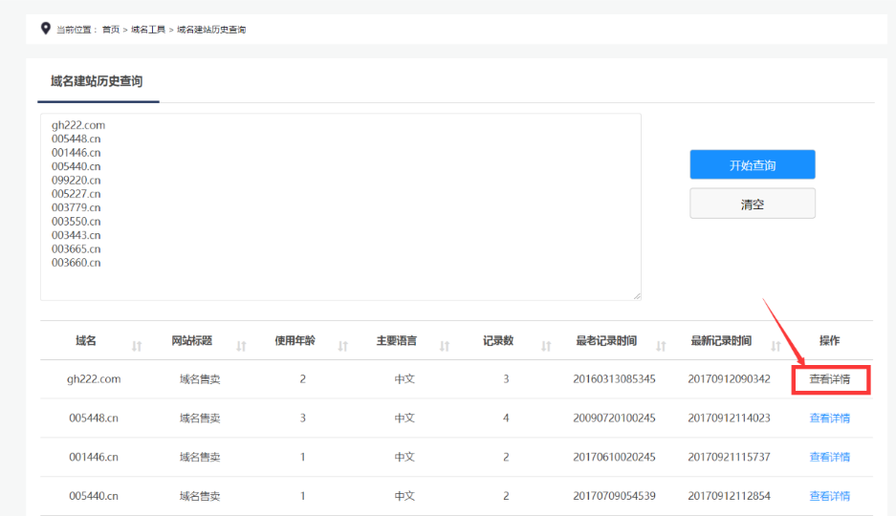View details for 005448.cn
Image resolution: width=896 pixels, height=516 pixels.
(x=830, y=419)
